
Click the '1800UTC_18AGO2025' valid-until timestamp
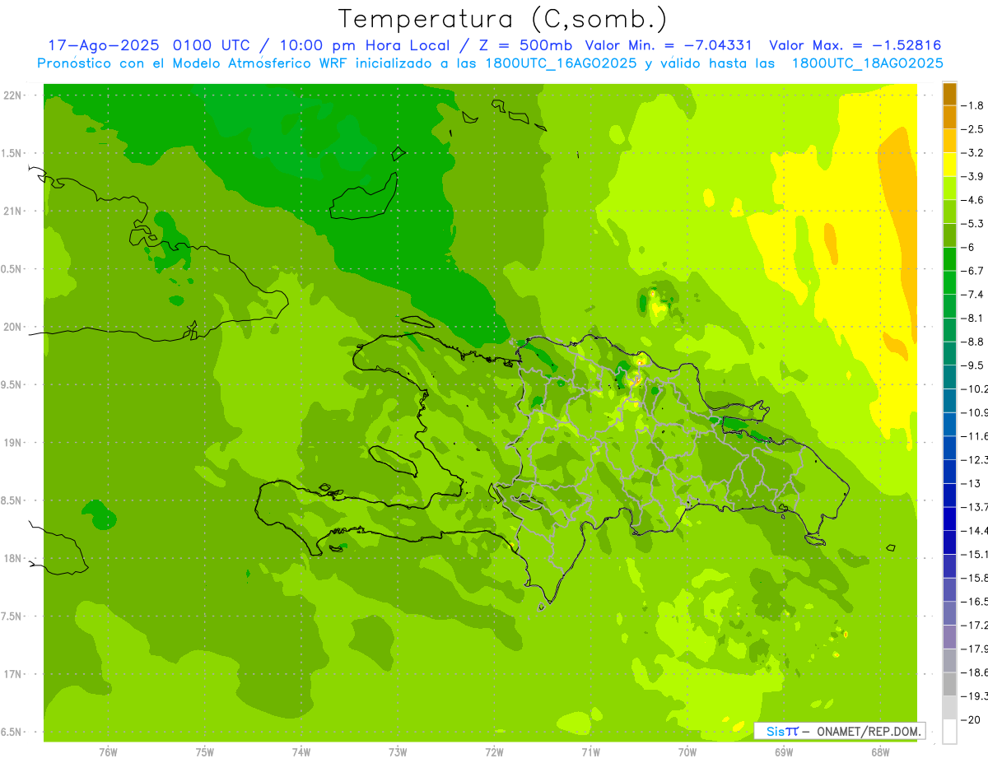867,63
